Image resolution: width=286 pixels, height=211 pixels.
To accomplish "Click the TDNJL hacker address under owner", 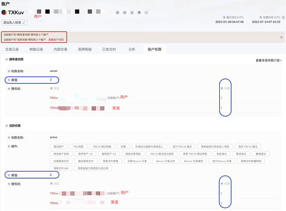I will [54, 108].
